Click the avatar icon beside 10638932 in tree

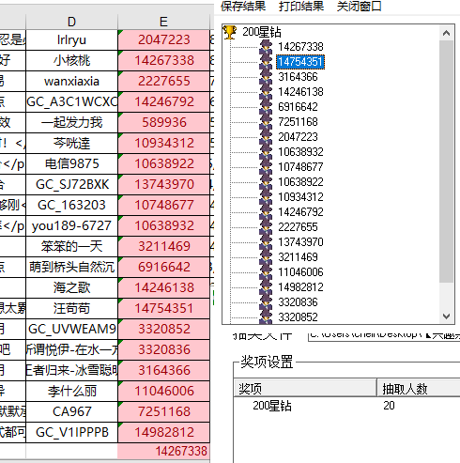[x=266, y=152]
